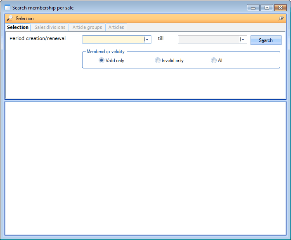Open the Sales divisions tab
Viewport: 291px width, 240px height.
coord(50,27)
